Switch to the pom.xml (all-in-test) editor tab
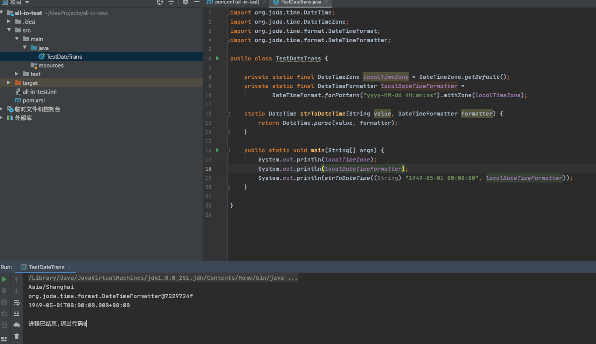The height and width of the screenshot is (344, 596). 236,2
